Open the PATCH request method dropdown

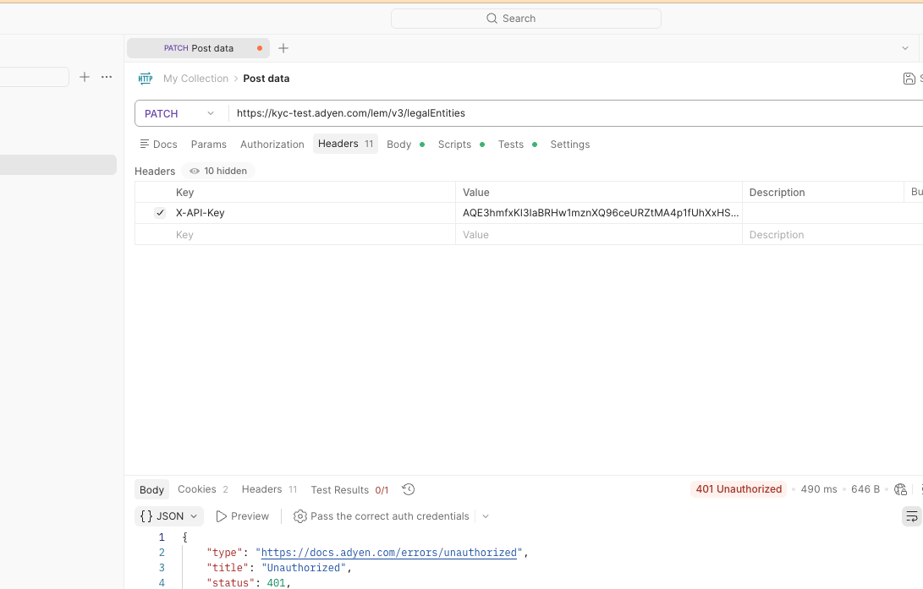pyautogui.click(x=179, y=112)
